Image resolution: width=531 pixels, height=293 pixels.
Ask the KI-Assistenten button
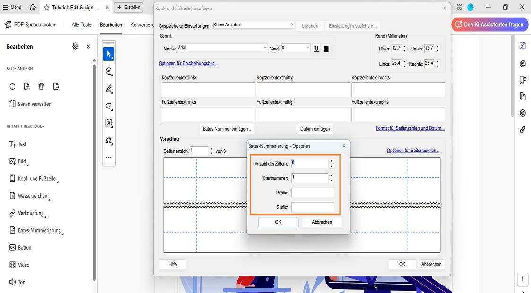490,25
